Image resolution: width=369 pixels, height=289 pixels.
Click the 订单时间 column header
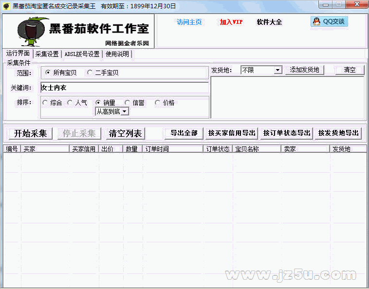pyautogui.click(x=173, y=149)
